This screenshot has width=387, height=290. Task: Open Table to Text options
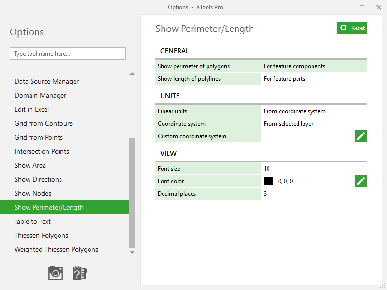pyautogui.click(x=32, y=221)
